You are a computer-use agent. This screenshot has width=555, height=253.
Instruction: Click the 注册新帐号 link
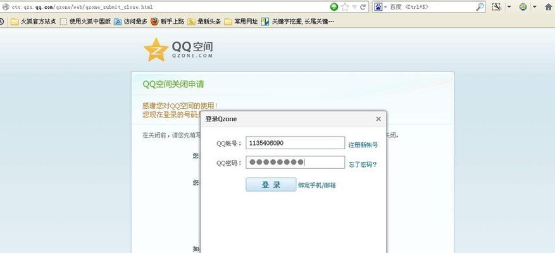(363, 145)
